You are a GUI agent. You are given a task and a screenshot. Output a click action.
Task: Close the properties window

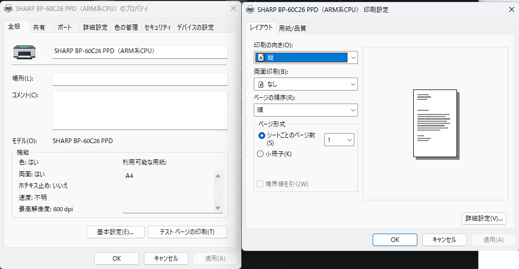(x=233, y=9)
